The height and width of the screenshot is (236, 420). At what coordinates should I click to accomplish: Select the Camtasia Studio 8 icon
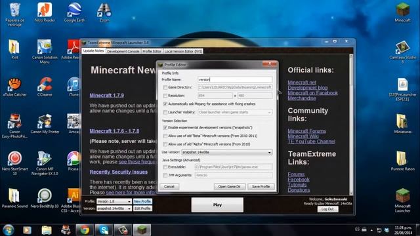(402, 51)
